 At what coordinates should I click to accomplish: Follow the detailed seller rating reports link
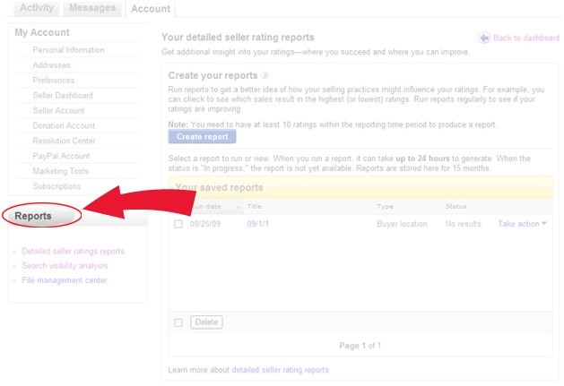280,370
